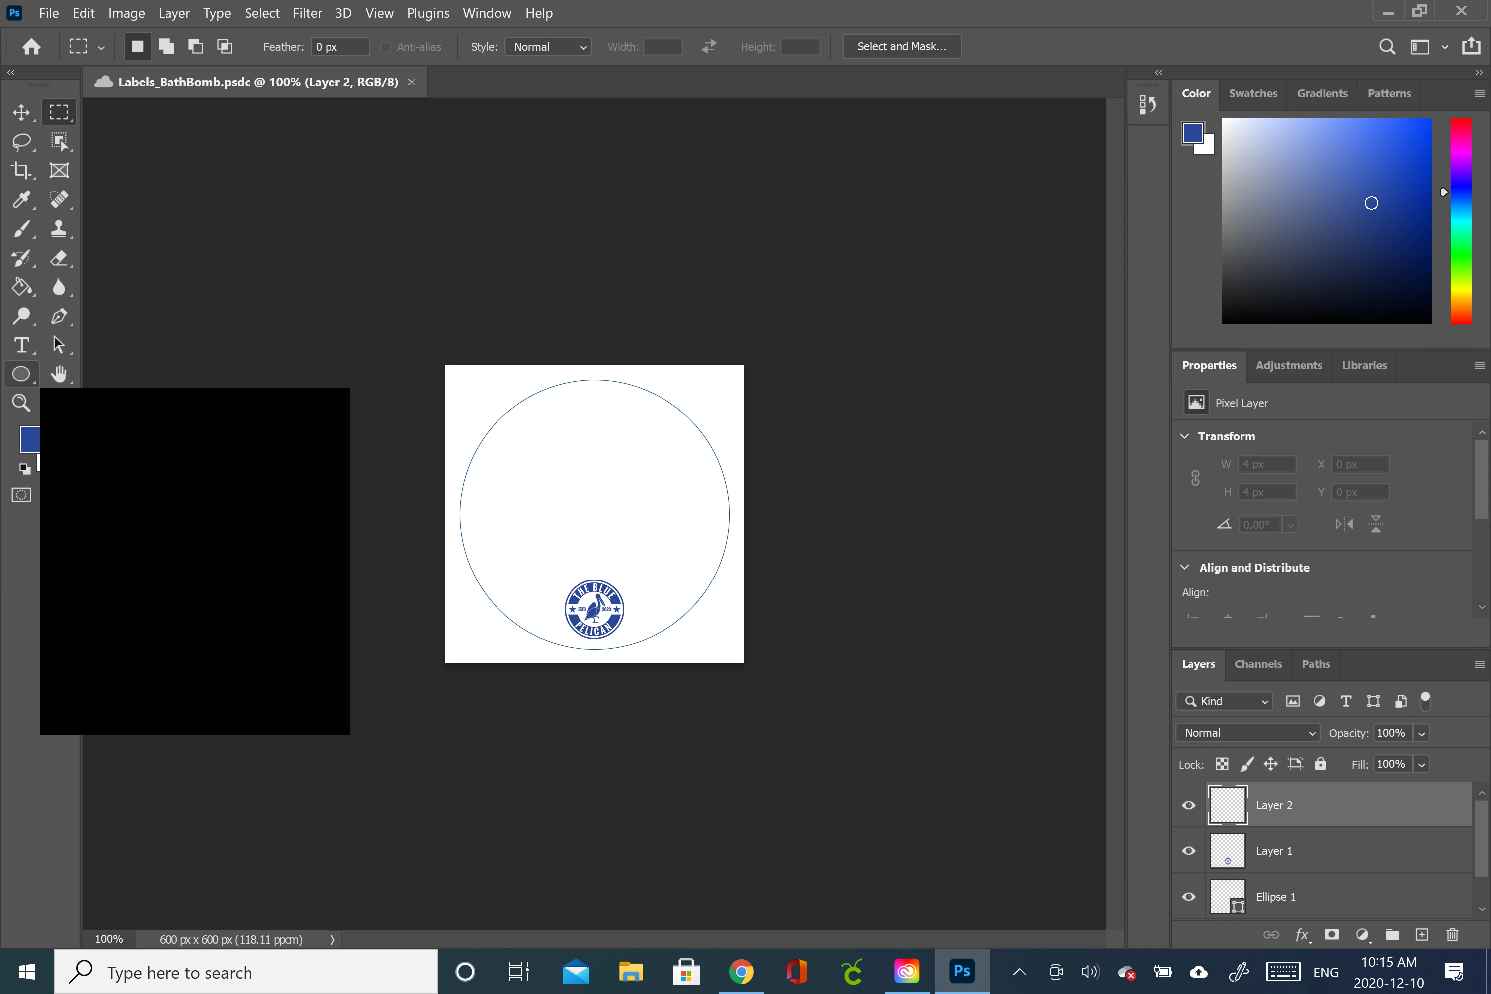This screenshot has width=1491, height=994.
Task: Click the delete layer trash icon
Action: tap(1452, 934)
